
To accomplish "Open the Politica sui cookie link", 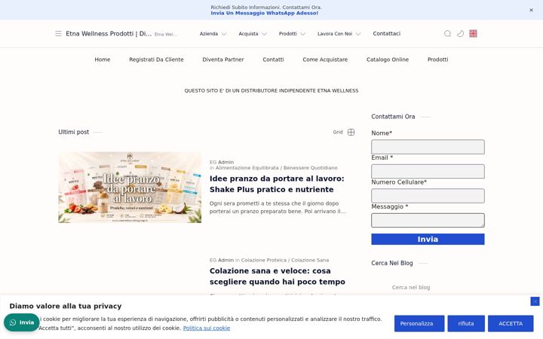I will pyautogui.click(x=207, y=328).
